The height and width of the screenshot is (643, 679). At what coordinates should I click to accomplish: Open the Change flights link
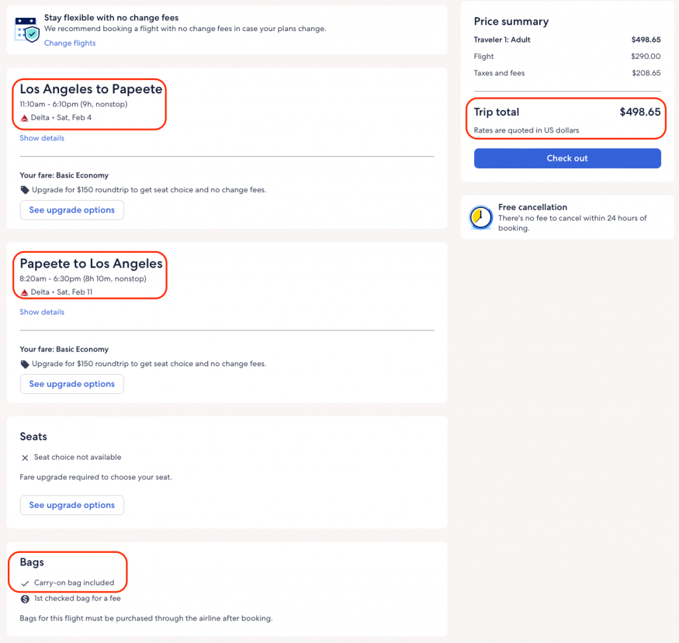[70, 43]
